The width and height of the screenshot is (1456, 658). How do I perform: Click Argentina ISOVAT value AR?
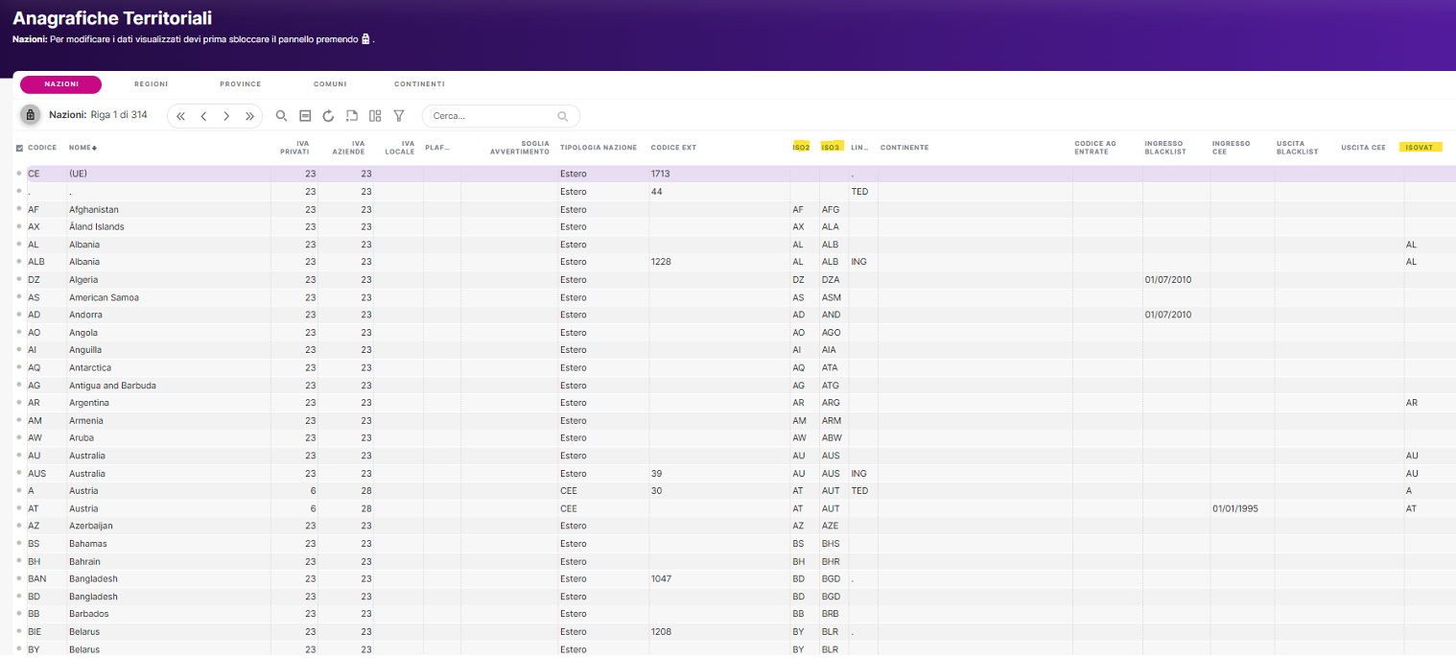[1412, 403]
